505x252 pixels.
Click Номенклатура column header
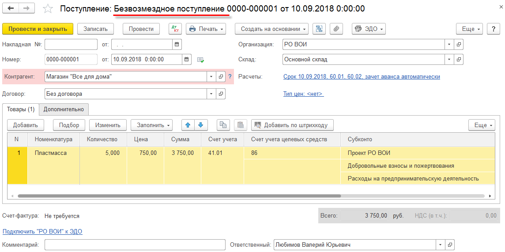(53, 139)
